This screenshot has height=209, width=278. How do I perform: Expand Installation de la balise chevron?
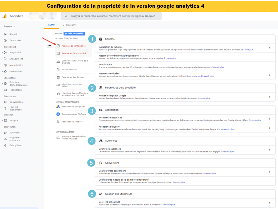click(270, 48)
